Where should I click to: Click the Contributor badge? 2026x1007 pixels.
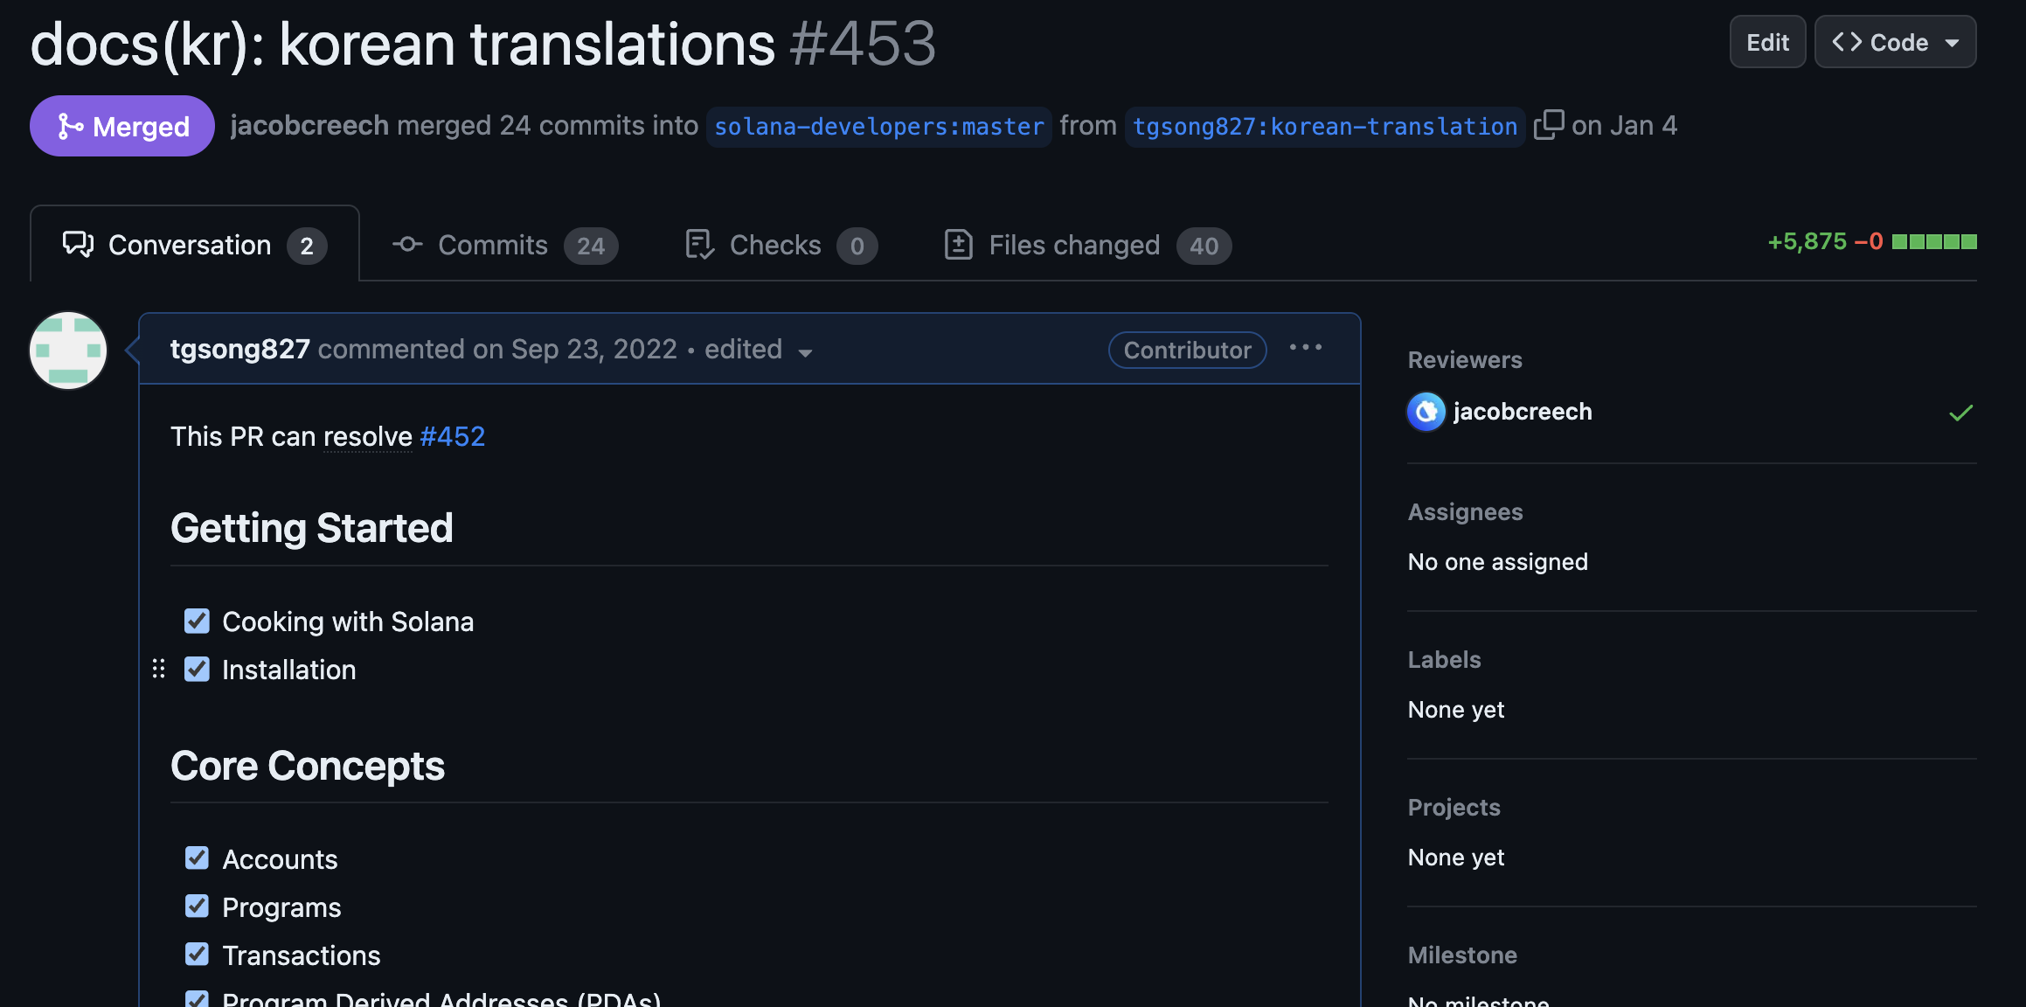[x=1187, y=350]
